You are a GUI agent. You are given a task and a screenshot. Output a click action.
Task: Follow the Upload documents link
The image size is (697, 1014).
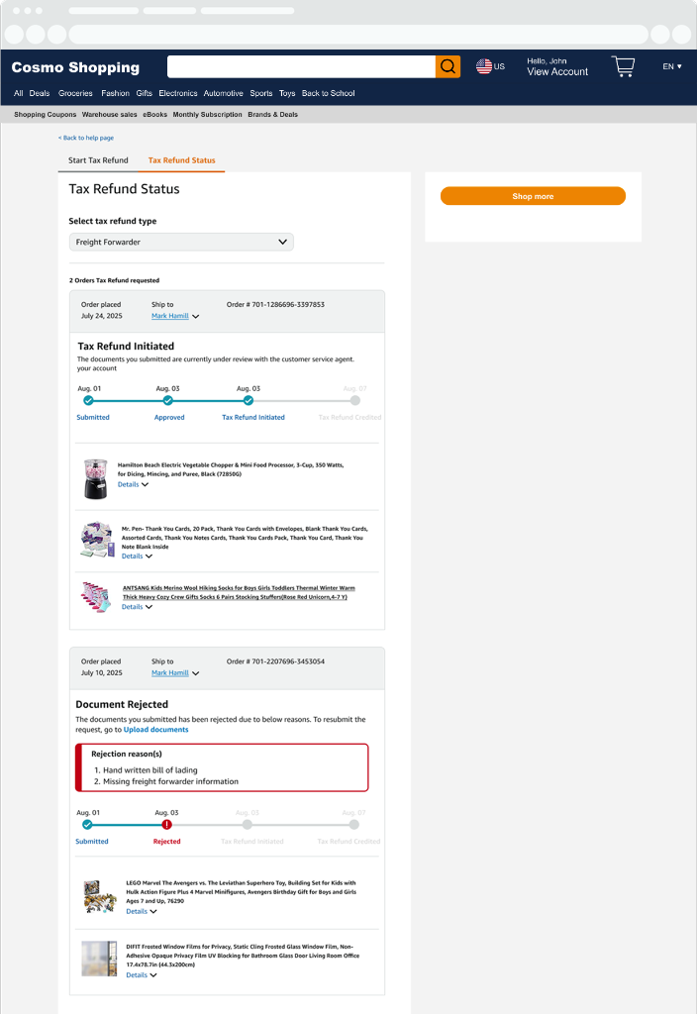(x=155, y=730)
